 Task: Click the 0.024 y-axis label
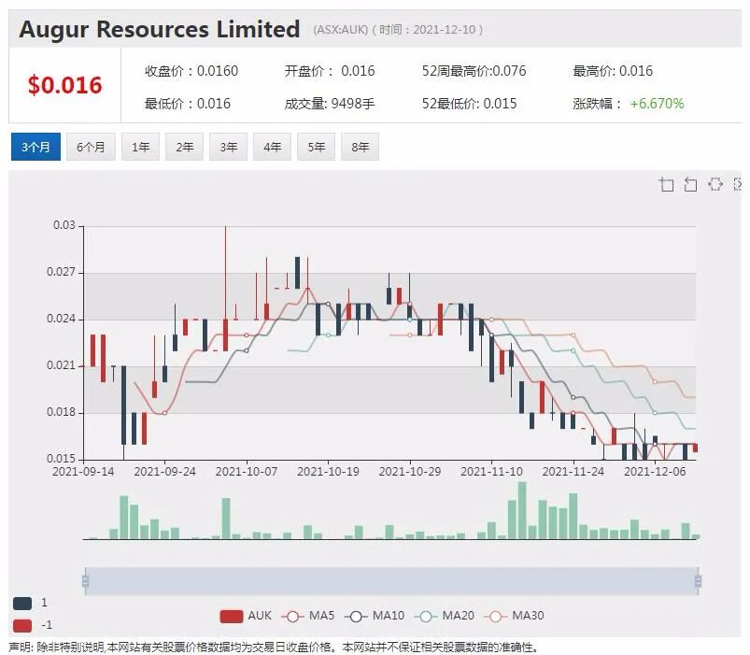(62, 319)
